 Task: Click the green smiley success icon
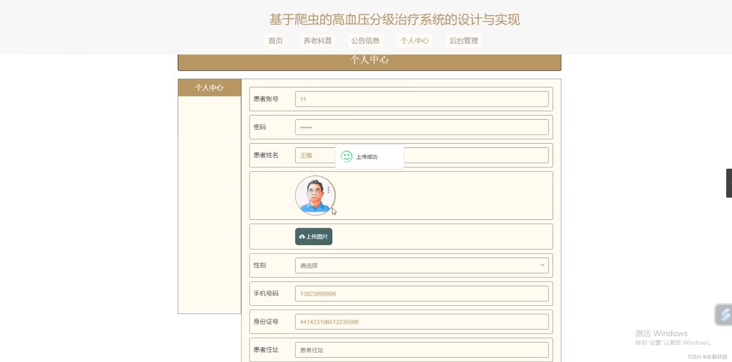[346, 157]
